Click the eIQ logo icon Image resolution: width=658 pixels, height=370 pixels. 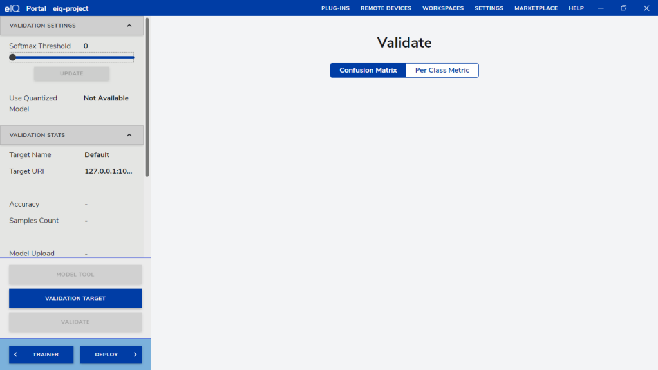coord(12,8)
